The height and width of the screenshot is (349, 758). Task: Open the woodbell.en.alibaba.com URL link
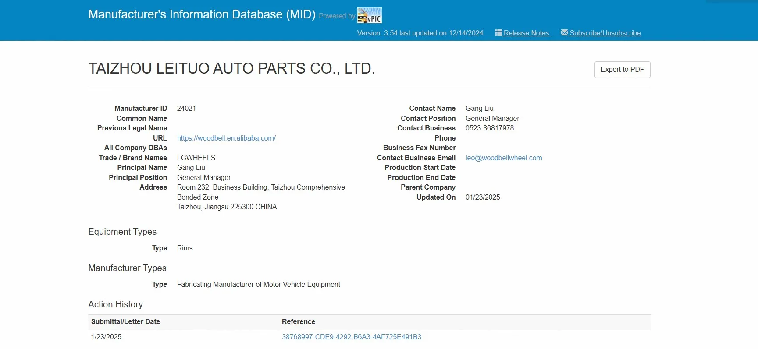coord(226,138)
